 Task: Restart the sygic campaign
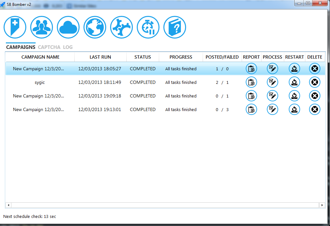[x=294, y=82]
